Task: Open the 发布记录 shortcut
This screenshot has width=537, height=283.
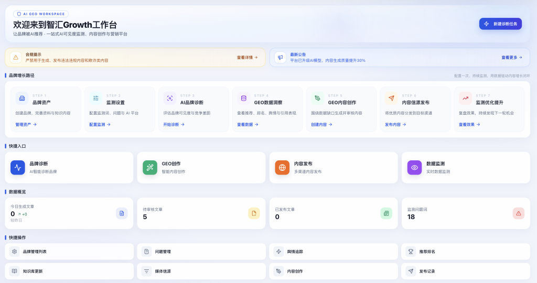Action: [x=466, y=271]
